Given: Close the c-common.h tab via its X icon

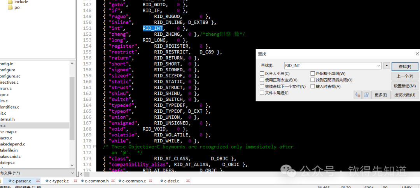Looking at the screenshot, I should coord(113,181).
